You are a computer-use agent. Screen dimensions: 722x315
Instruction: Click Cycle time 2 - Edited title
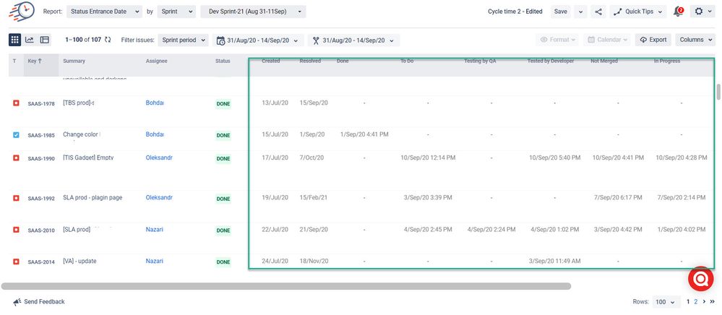tap(515, 12)
